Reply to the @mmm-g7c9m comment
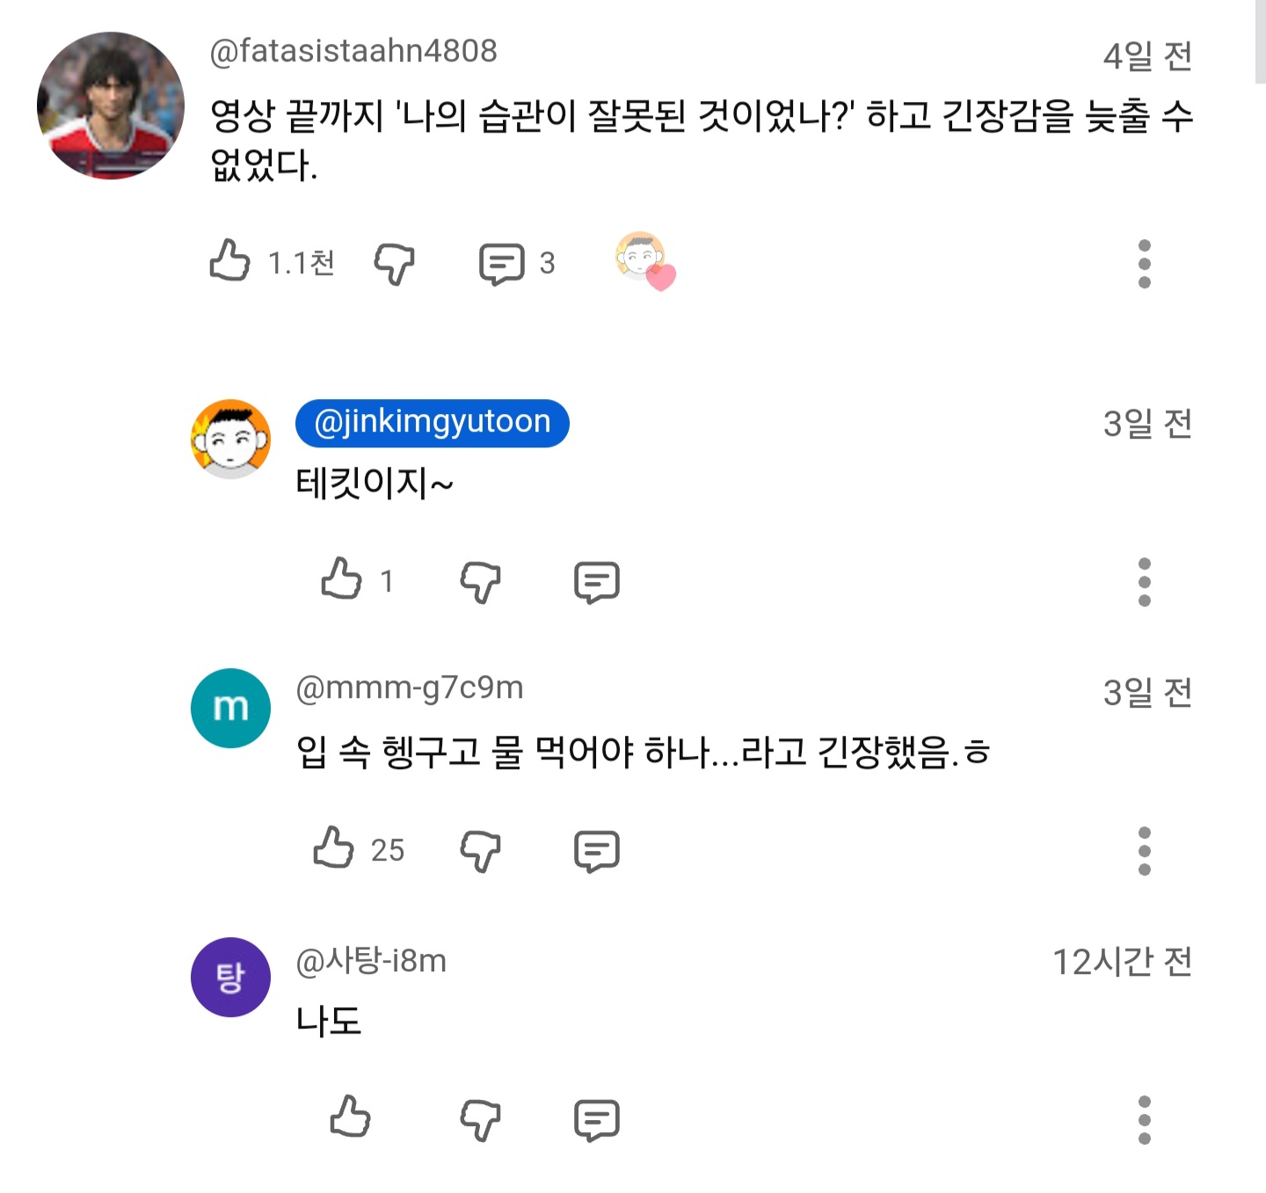The height and width of the screenshot is (1193, 1266). (x=596, y=850)
